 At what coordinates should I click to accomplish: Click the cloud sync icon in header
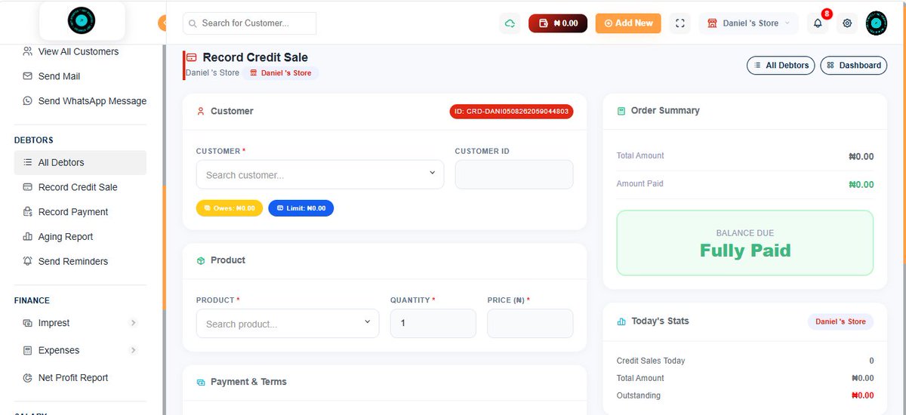coord(510,23)
